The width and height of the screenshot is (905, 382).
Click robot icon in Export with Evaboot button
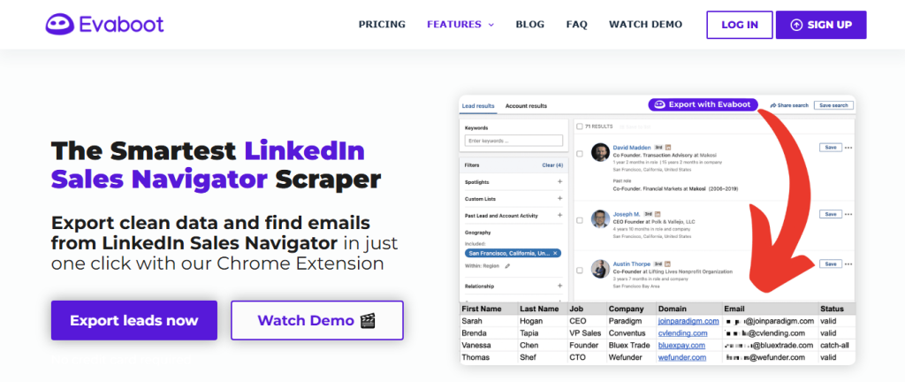tap(660, 104)
